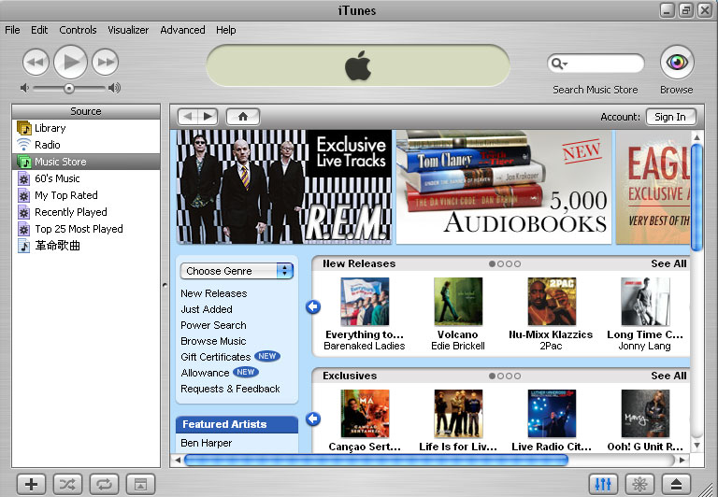Open Volcano album by Edie Brickell

[458, 302]
